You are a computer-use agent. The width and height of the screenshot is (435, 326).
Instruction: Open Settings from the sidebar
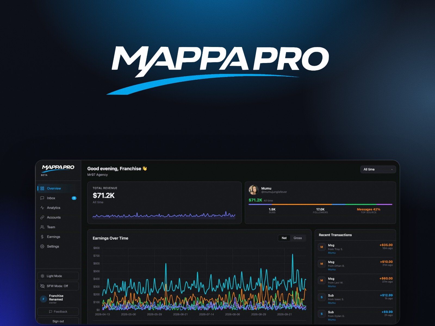click(x=58, y=246)
